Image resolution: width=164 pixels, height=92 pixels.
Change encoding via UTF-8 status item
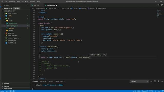(151, 91)
